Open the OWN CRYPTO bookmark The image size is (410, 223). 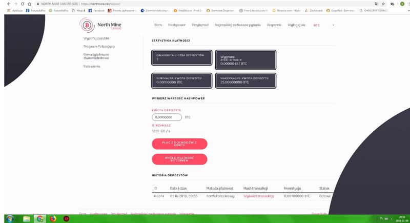tap(373, 11)
